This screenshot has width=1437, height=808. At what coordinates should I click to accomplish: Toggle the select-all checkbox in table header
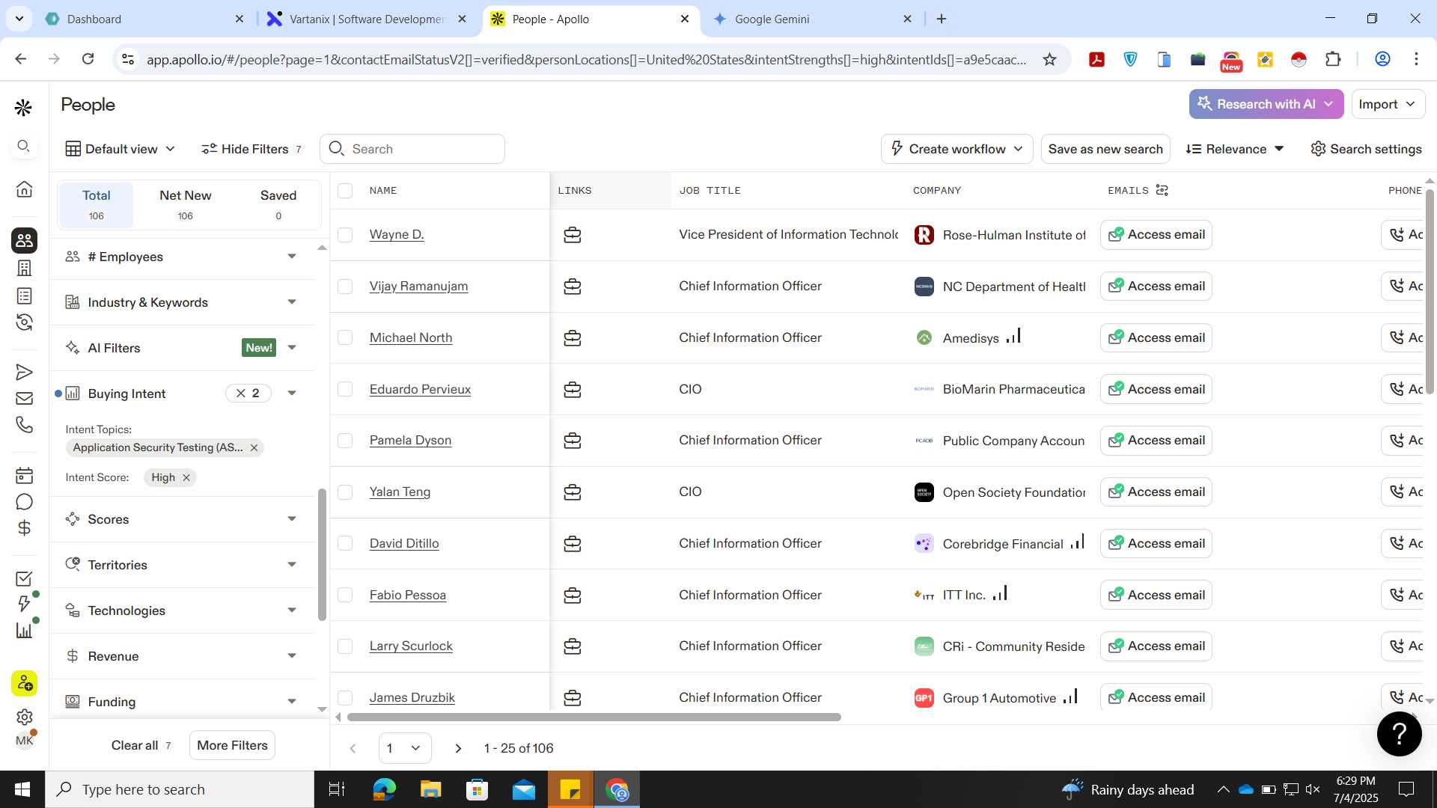click(345, 191)
